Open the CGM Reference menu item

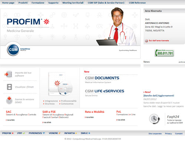pos(137,3)
